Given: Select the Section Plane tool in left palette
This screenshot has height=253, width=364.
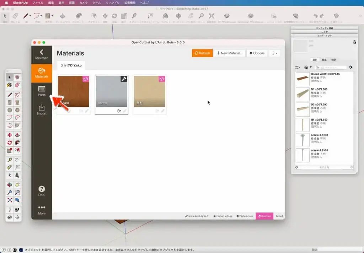Looking at the screenshot, I should pos(17,217).
